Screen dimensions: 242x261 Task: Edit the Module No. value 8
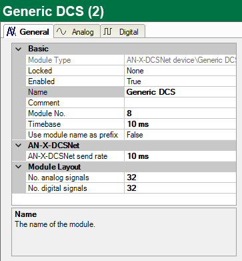coord(180,113)
